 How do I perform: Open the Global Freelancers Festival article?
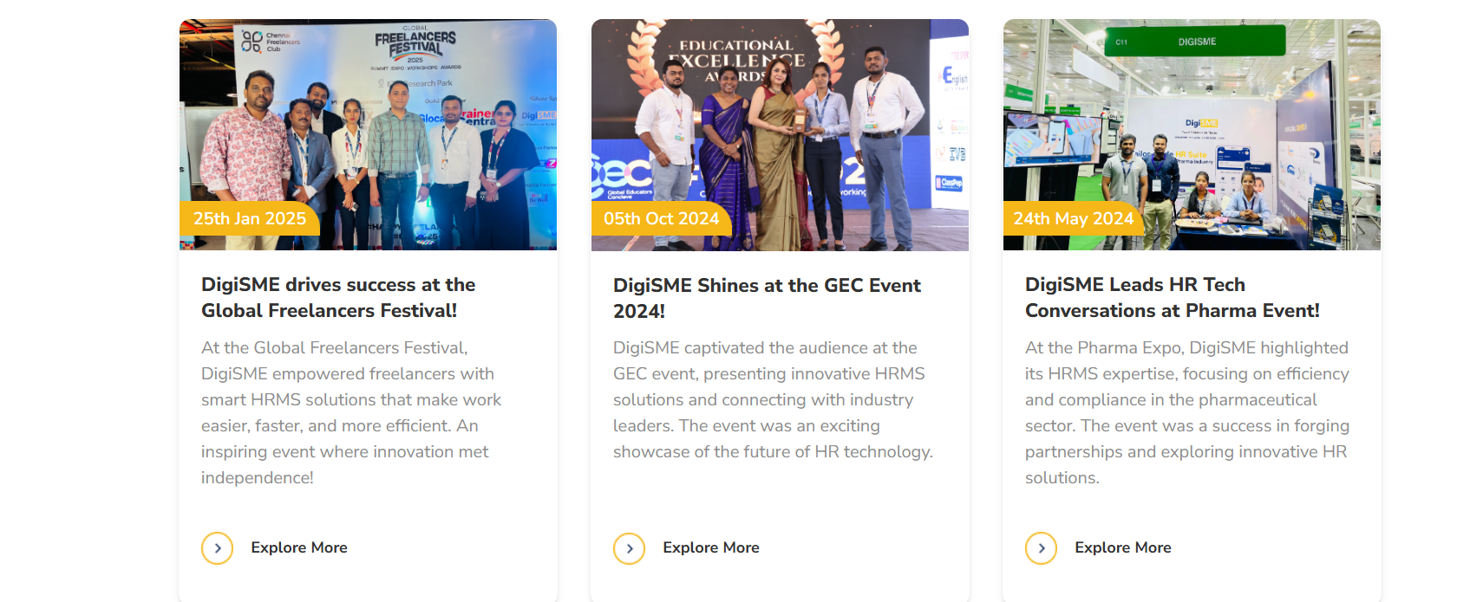(x=338, y=297)
